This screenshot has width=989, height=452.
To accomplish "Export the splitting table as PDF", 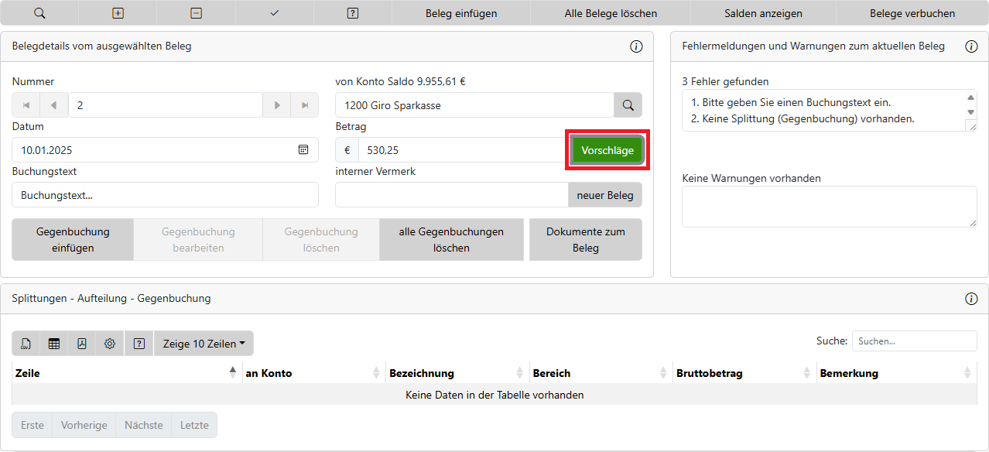I will pos(82,344).
